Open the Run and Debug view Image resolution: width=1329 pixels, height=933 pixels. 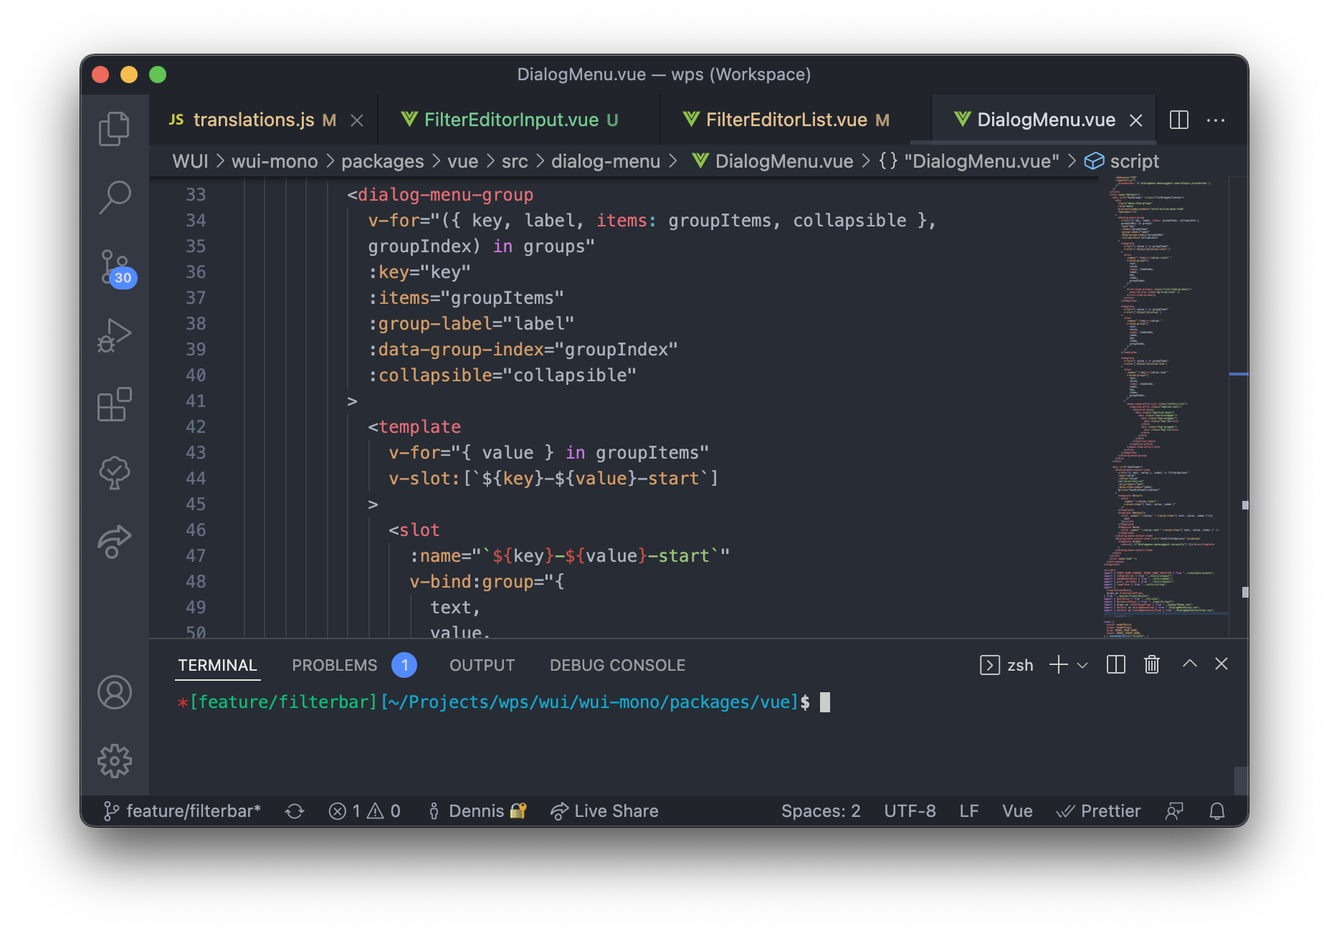click(114, 335)
